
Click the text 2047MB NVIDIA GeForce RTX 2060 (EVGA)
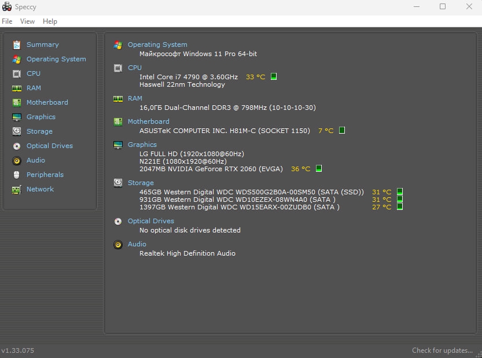click(x=211, y=169)
